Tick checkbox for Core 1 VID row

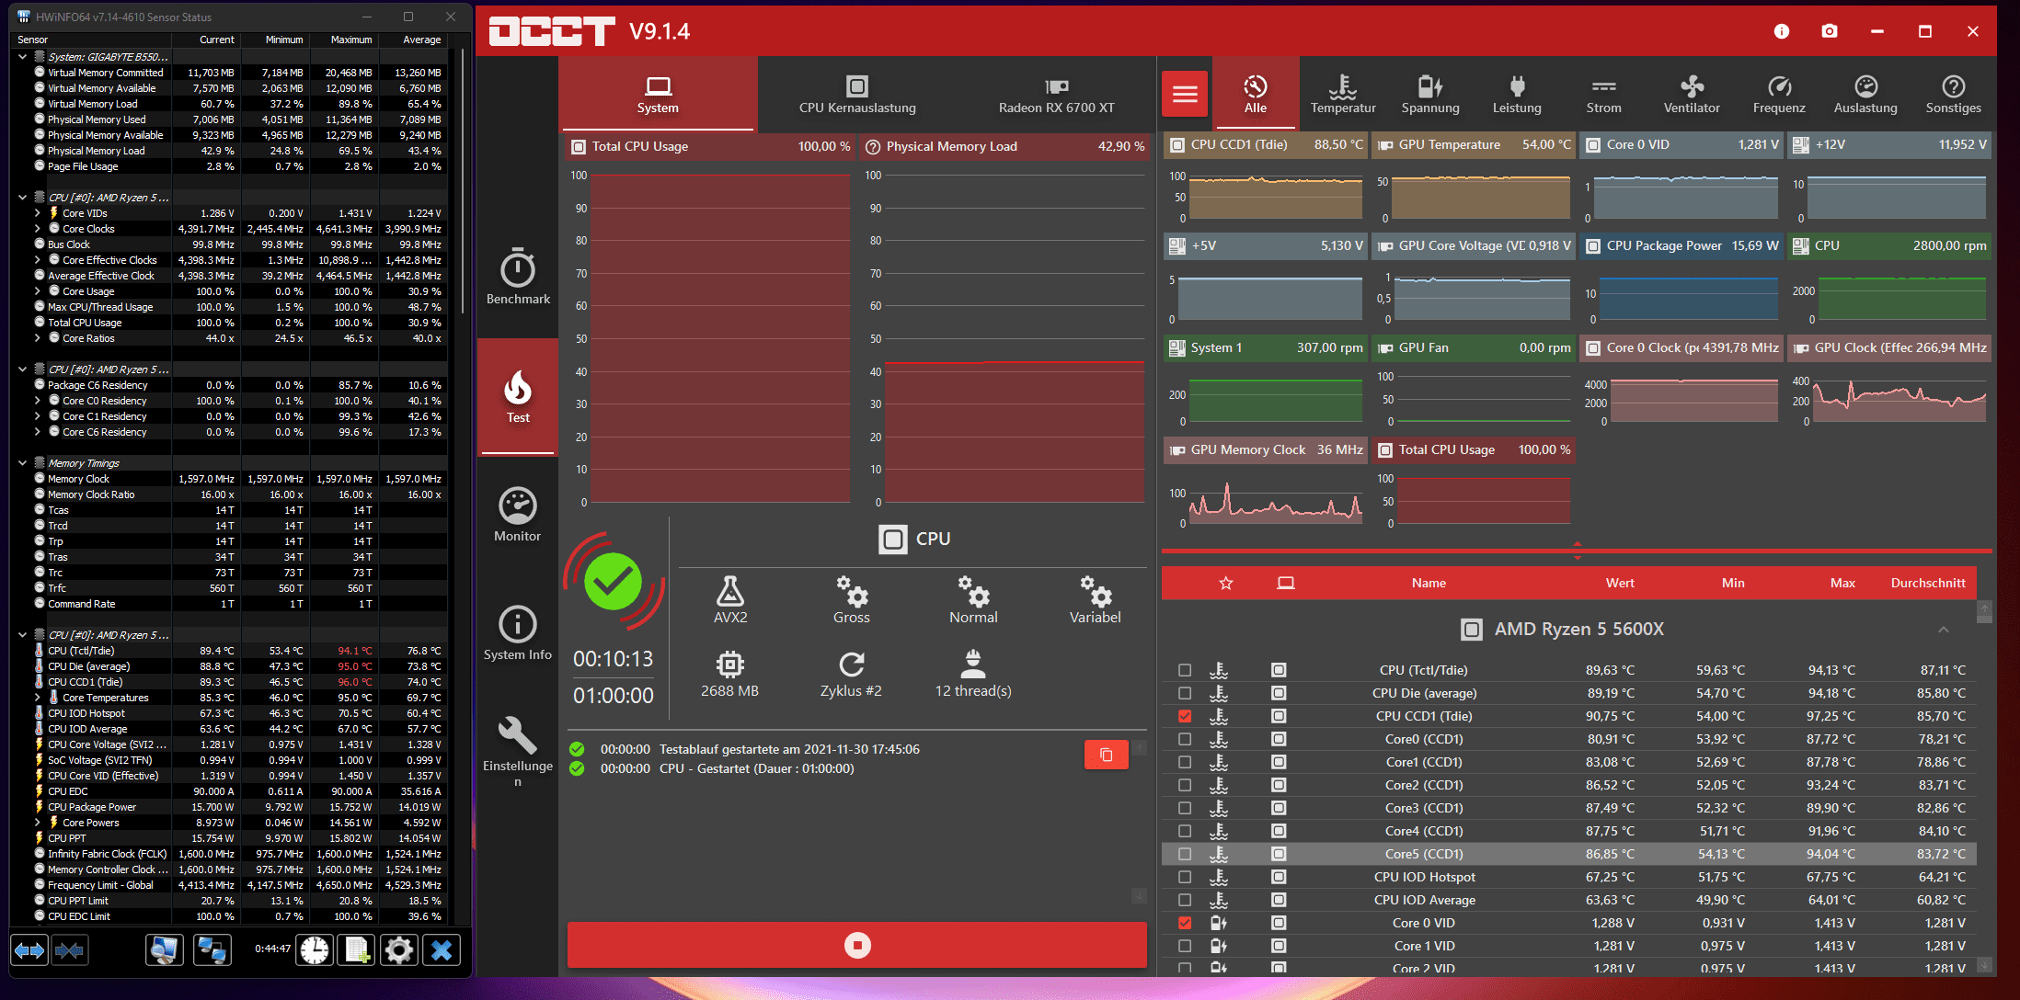(1185, 946)
